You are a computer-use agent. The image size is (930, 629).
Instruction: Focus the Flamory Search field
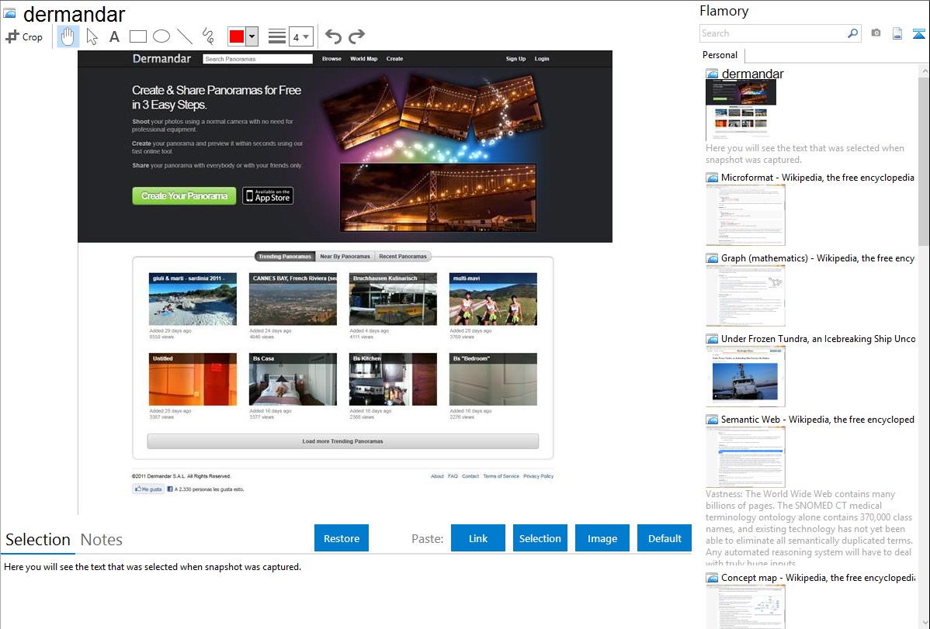click(x=772, y=33)
